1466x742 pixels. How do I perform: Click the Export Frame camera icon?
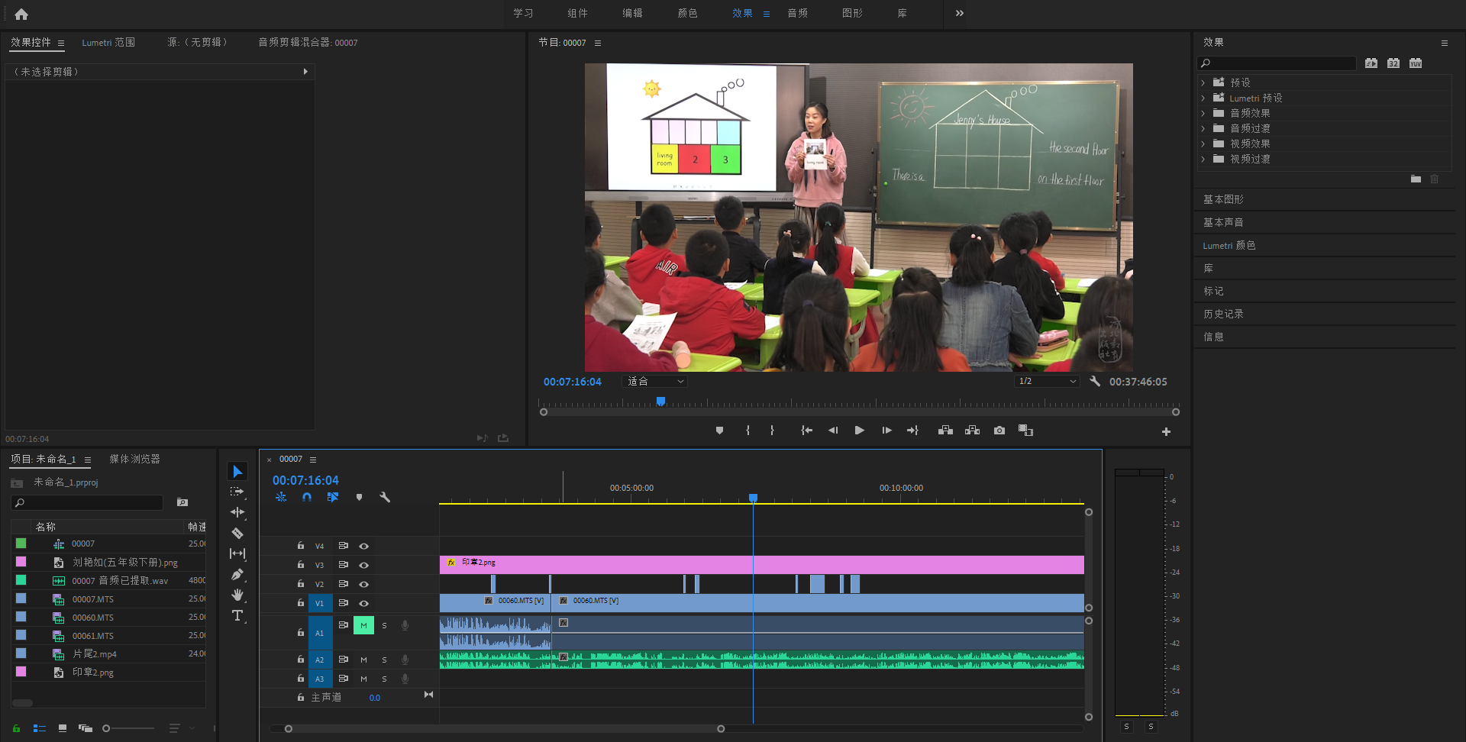pos(999,431)
